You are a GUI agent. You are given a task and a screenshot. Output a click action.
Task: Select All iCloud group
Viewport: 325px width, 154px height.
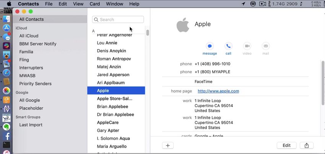29,36
